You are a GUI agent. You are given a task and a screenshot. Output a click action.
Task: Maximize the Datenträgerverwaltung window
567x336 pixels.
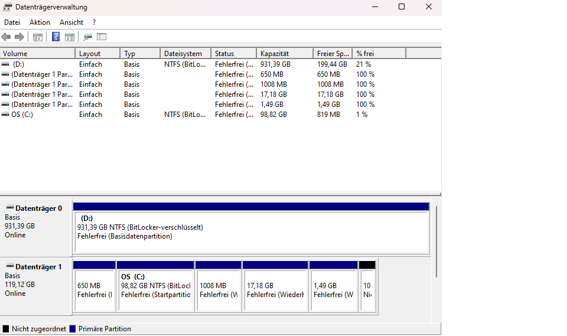click(402, 7)
